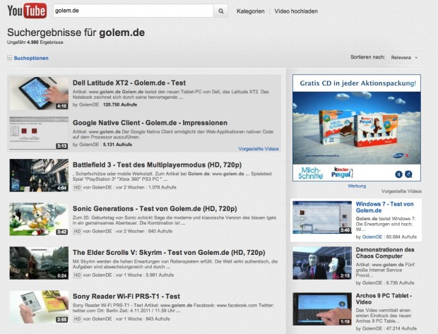Click the YouTube logo

coord(27,11)
